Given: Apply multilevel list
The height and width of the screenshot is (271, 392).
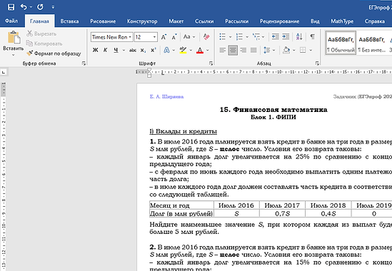Looking at the screenshot, I should click(x=256, y=37).
